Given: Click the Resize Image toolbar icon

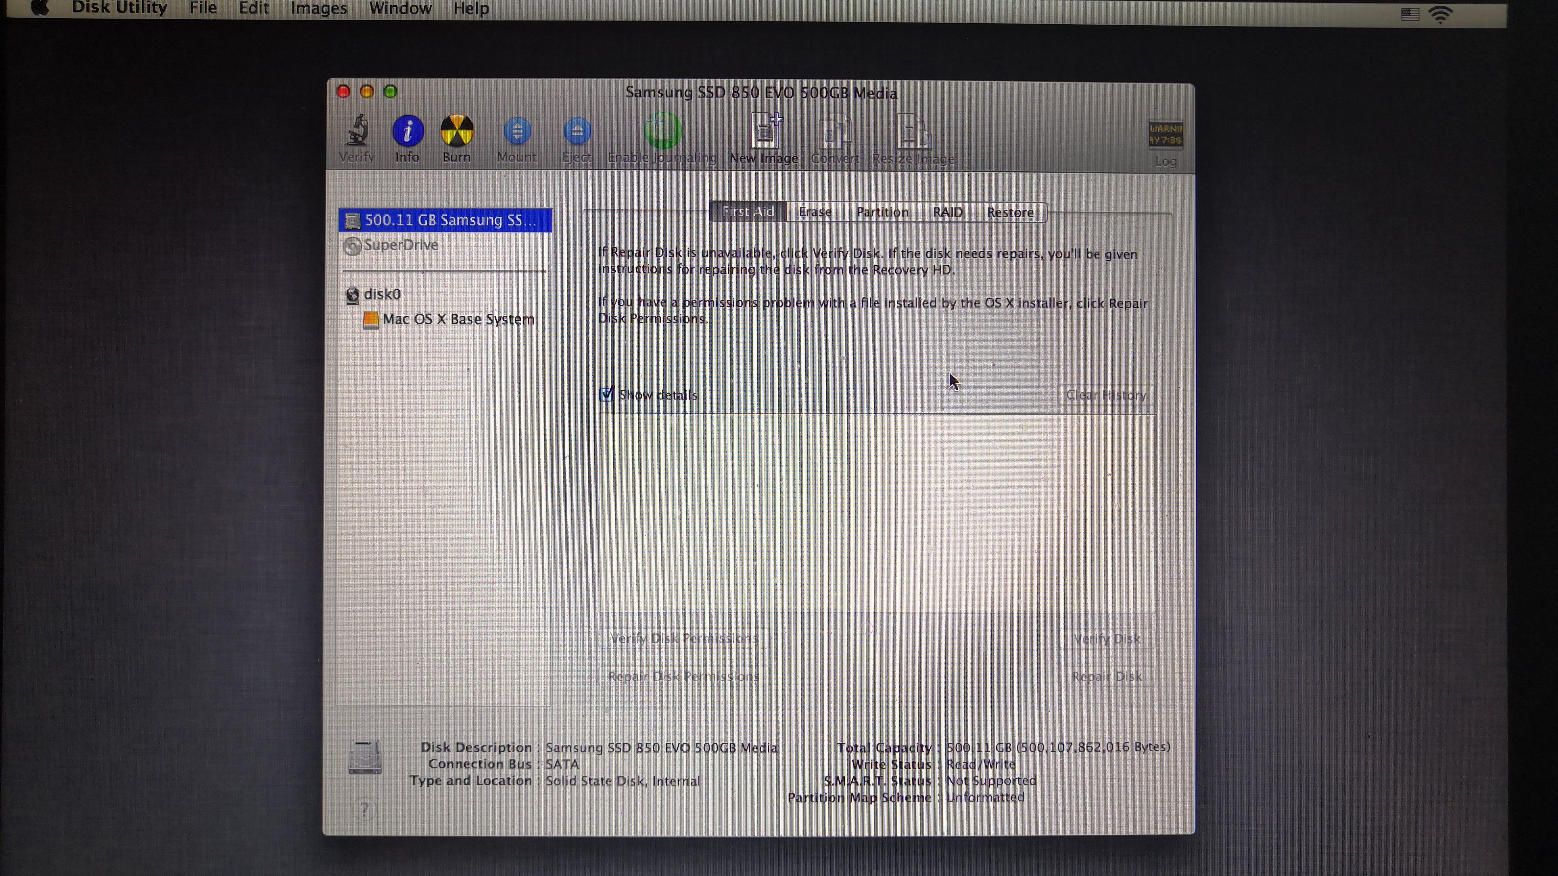Looking at the screenshot, I should pyautogui.click(x=913, y=132).
